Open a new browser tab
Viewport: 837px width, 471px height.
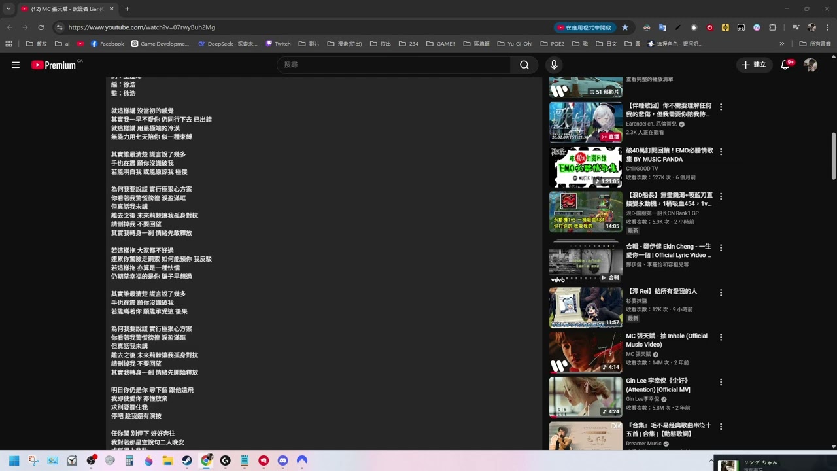pos(127,9)
